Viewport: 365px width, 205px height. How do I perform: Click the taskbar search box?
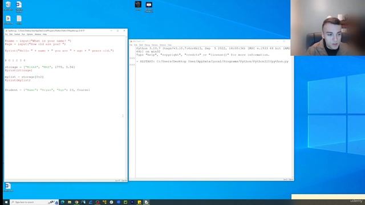click(34, 202)
